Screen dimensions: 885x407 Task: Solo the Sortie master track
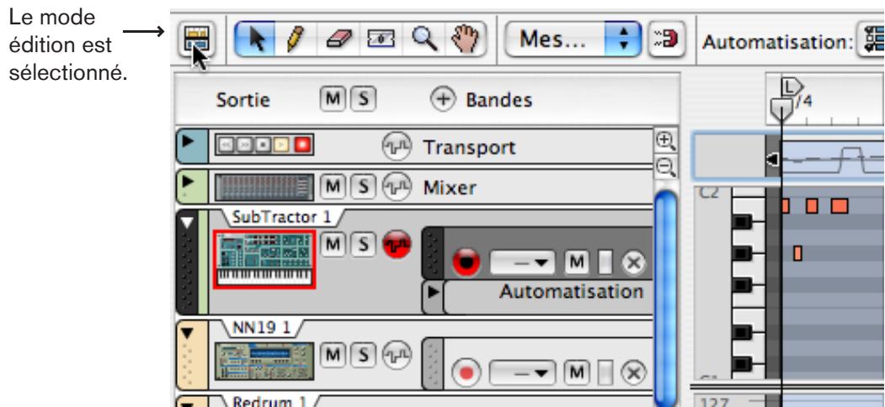point(363,100)
